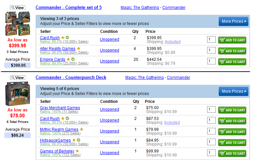
Task: Click the gold star beside HotsauceGames
Action: pyautogui.click(x=74, y=140)
